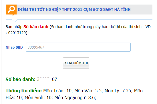Click the 'Môn Toán: 10' score text

pos(57,91)
